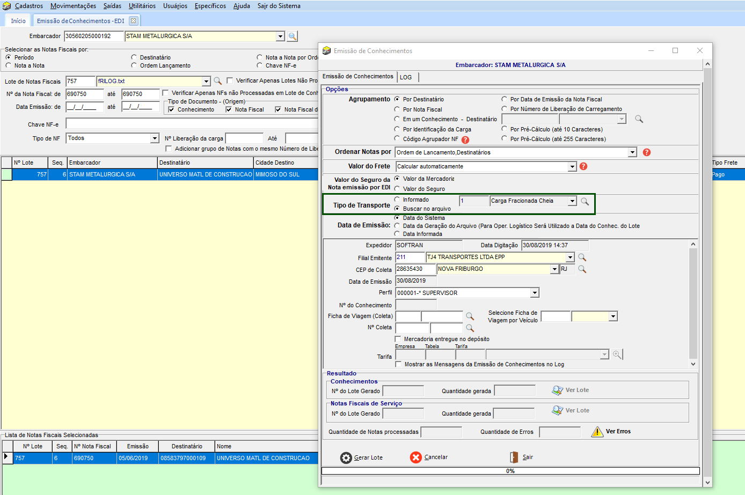This screenshot has width=745, height=495.
Task: Click the Ver Erros warning icon
Action: pos(597,432)
